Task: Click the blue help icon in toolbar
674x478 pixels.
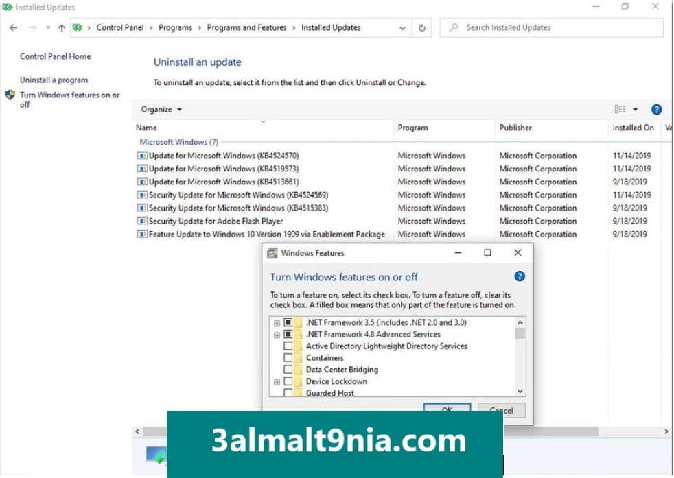Action: (x=656, y=110)
